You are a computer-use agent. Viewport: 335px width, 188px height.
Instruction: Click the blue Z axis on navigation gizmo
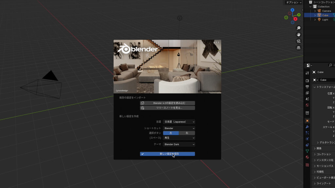pyautogui.click(x=292, y=10)
